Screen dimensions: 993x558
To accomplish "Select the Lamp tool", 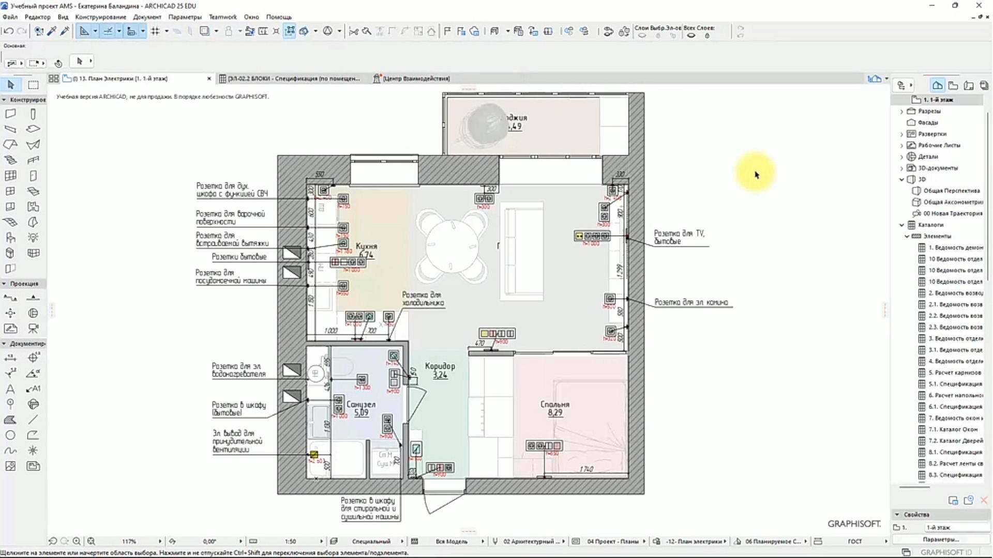I will tap(33, 238).
